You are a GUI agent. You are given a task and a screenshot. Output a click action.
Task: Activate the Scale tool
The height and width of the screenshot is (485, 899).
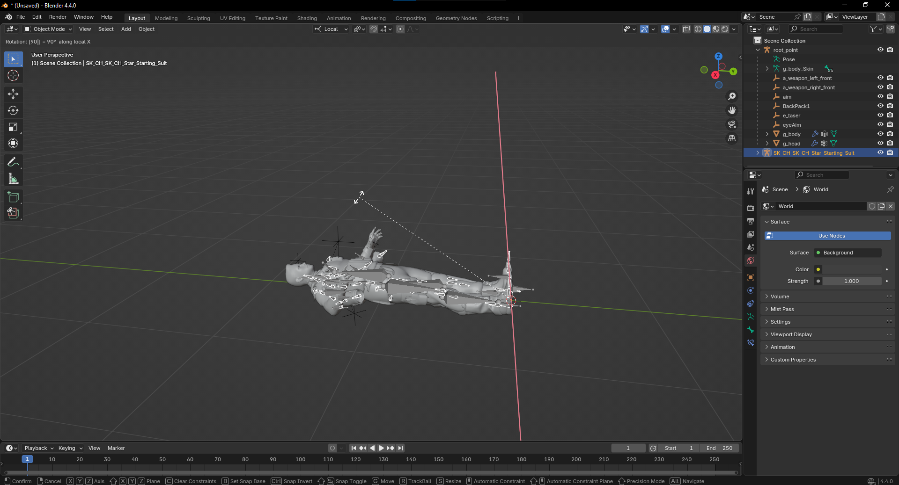tap(13, 127)
